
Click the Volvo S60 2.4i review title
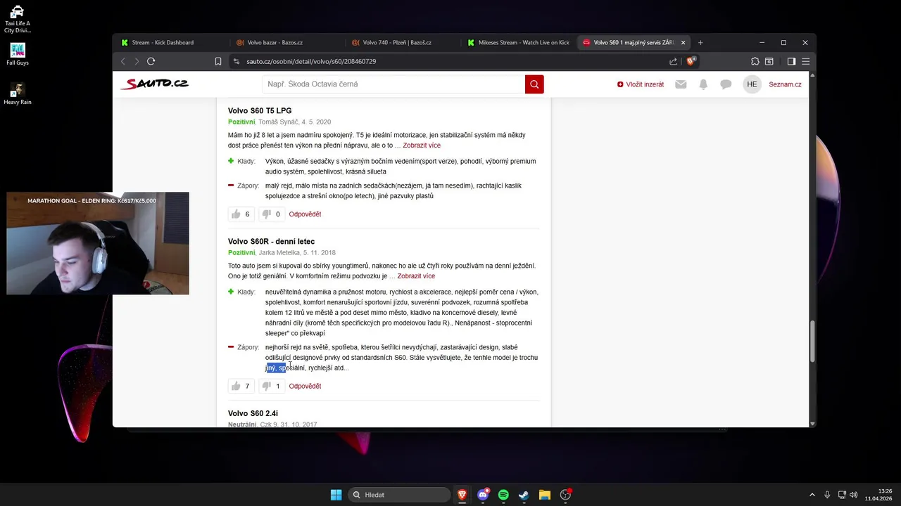(253, 413)
